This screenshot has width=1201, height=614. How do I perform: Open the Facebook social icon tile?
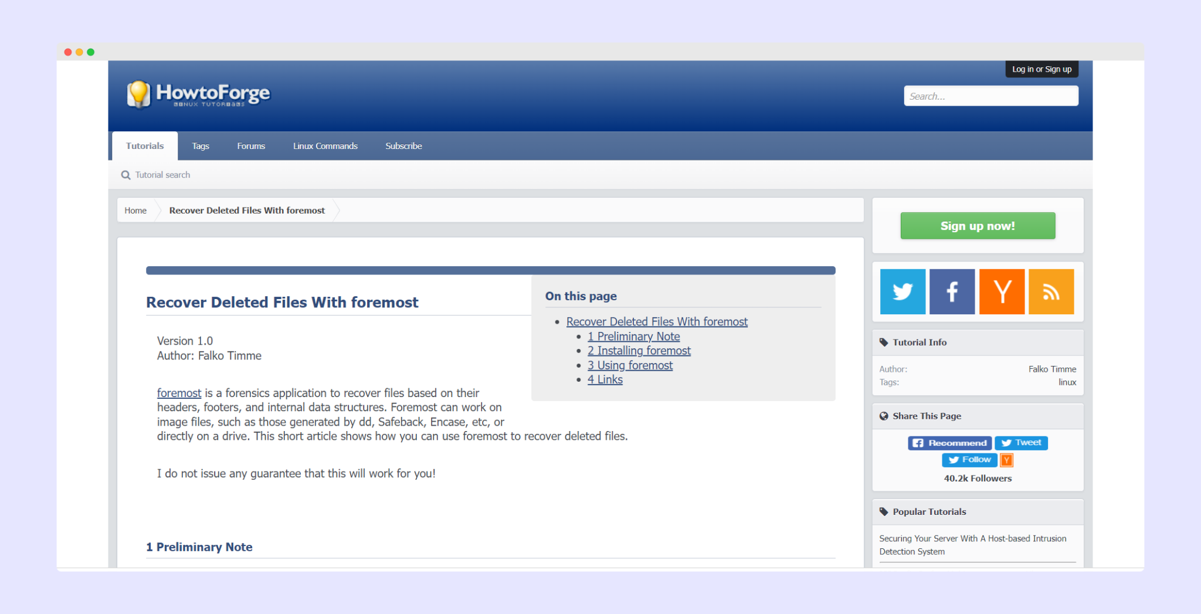pyautogui.click(x=951, y=291)
